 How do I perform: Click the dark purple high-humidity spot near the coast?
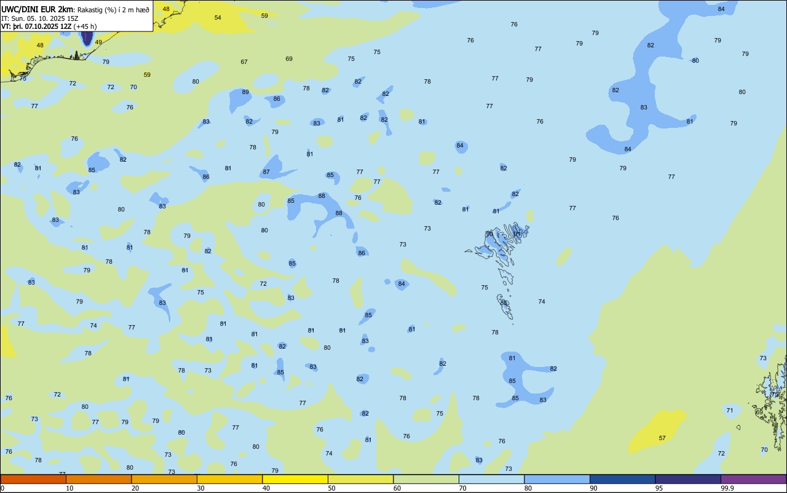[87, 38]
